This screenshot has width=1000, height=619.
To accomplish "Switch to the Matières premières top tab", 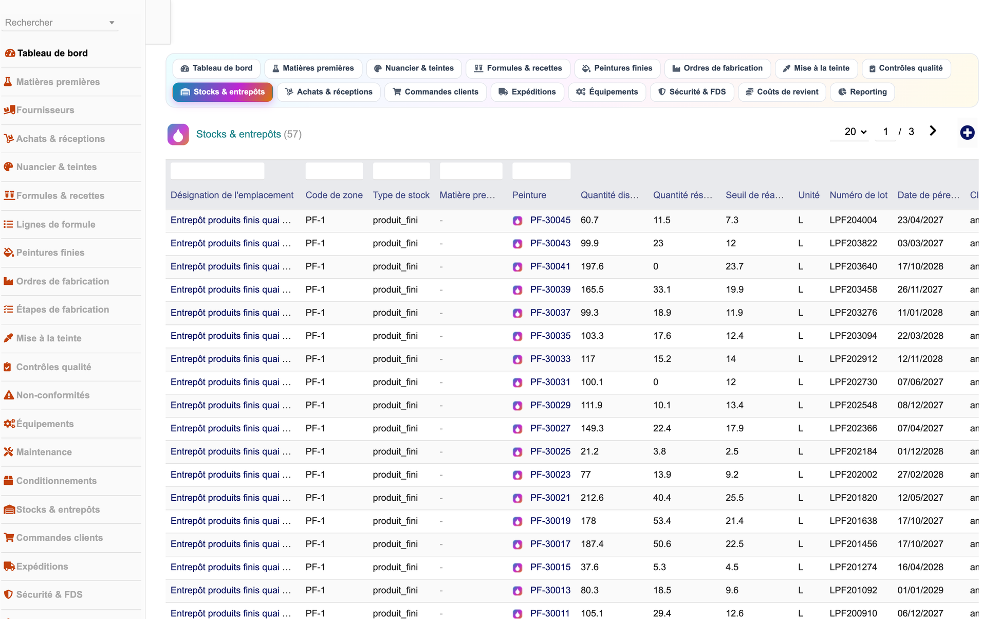I will 313,68.
